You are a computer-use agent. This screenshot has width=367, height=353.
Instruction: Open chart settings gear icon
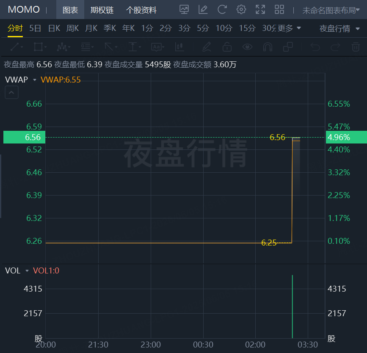(x=241, y=10)
